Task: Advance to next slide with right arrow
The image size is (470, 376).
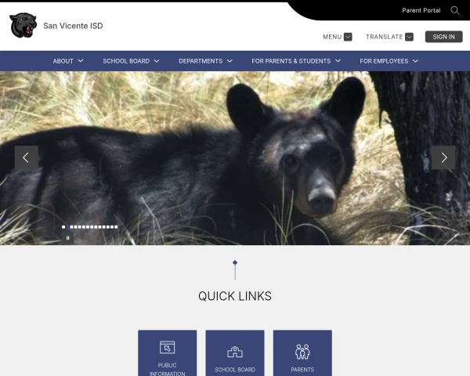Action: (443, 157)
